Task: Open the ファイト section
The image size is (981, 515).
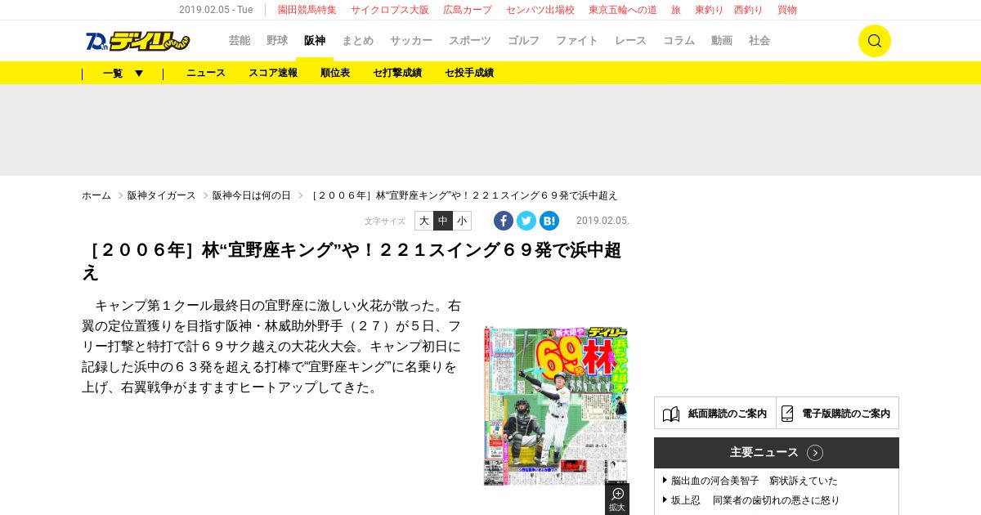Action: [577, 41]
